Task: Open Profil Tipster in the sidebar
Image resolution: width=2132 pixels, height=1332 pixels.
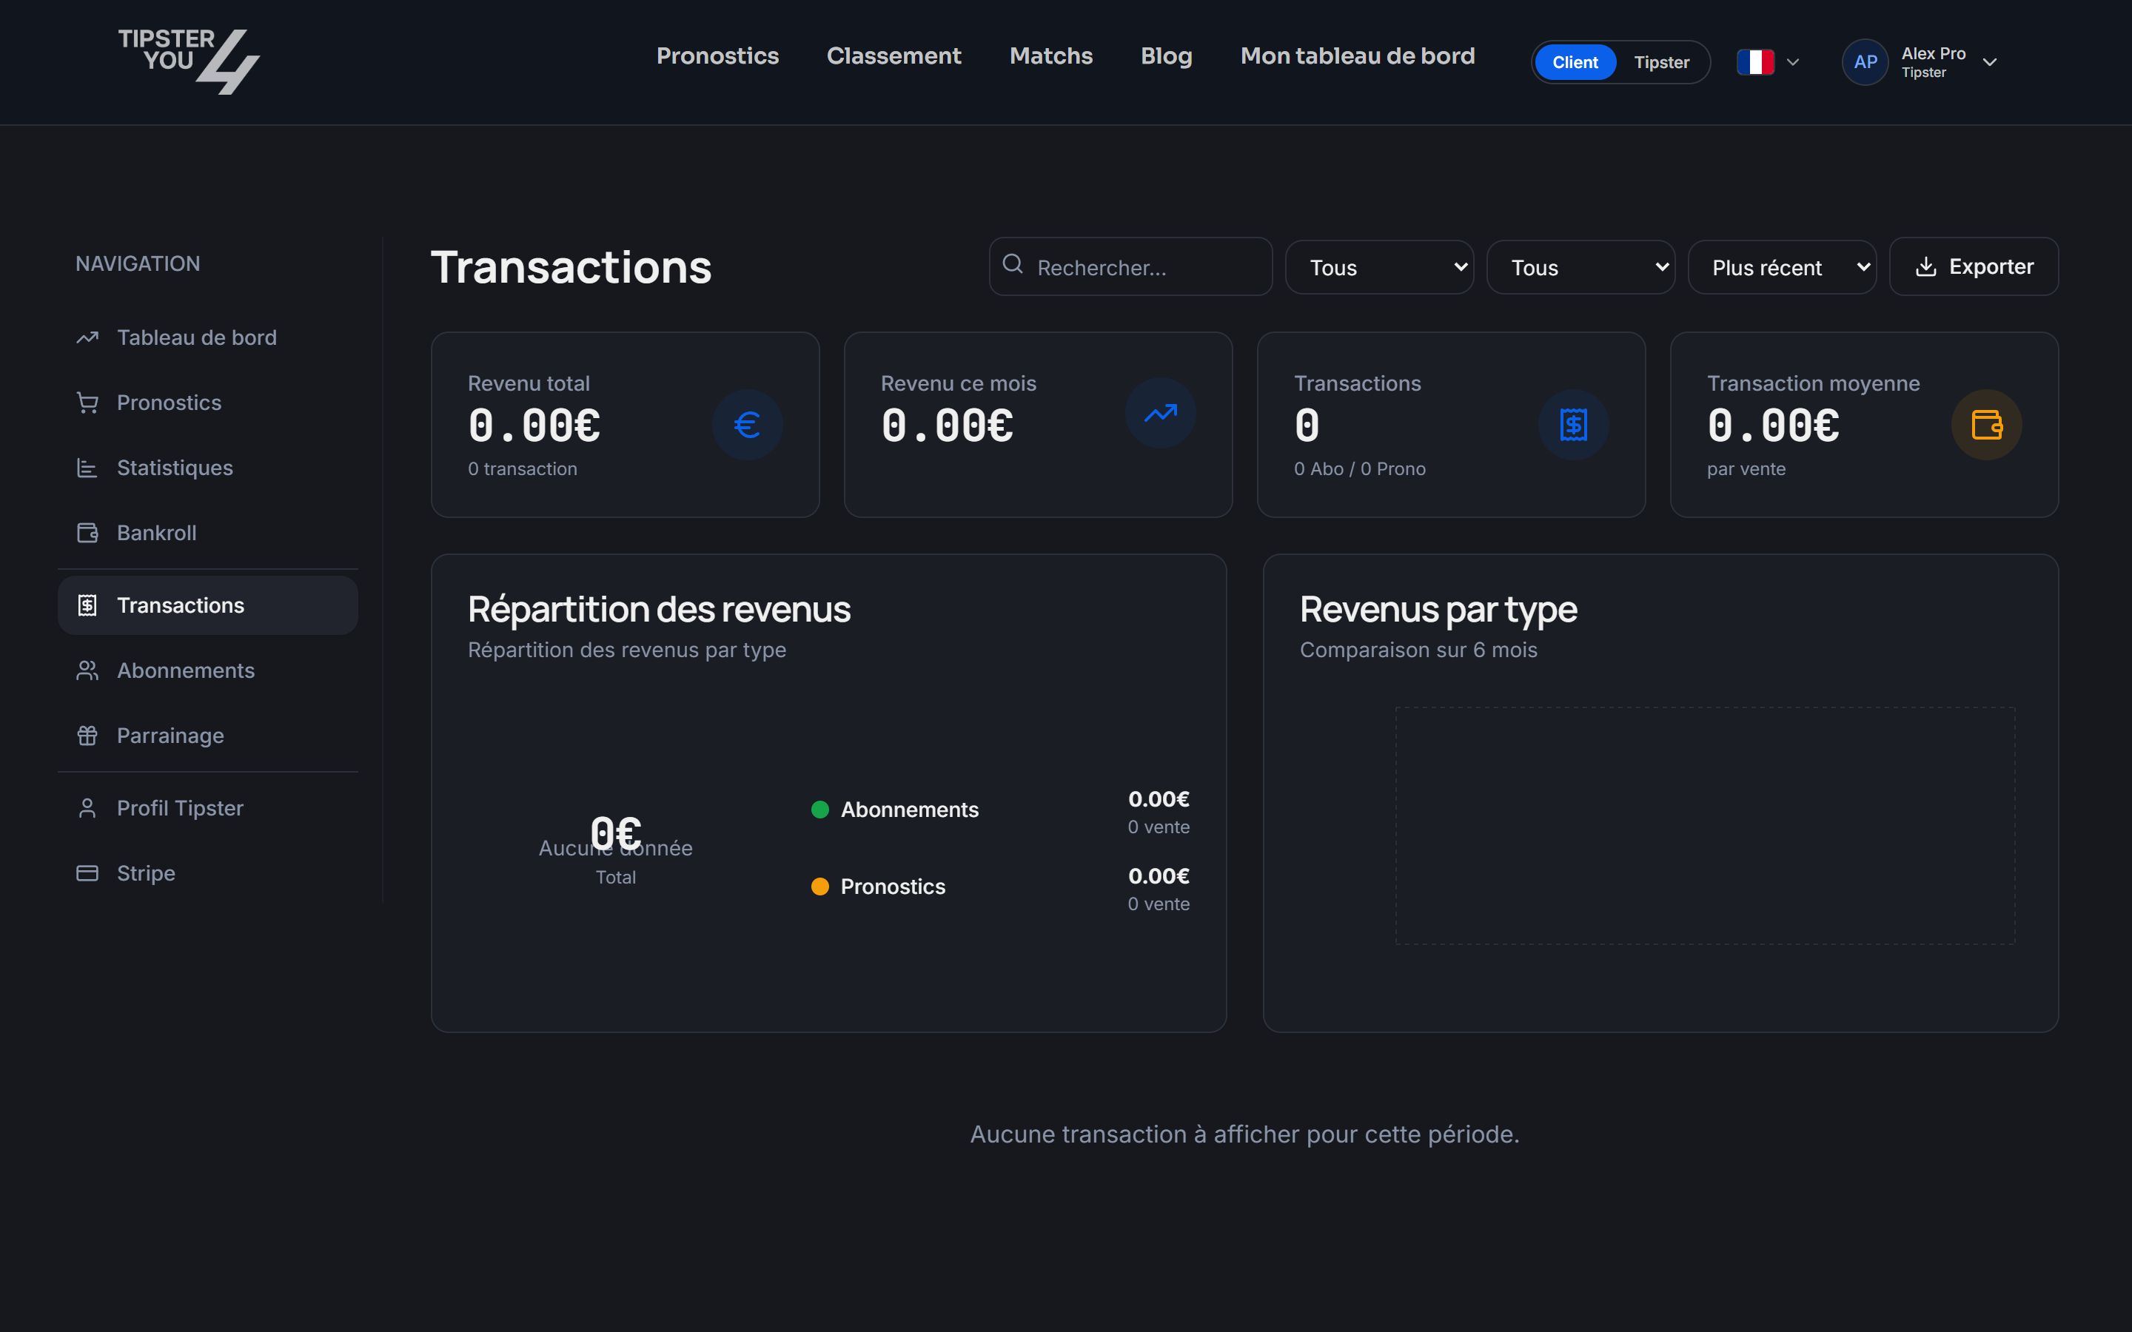Action: tap(208, 808)
